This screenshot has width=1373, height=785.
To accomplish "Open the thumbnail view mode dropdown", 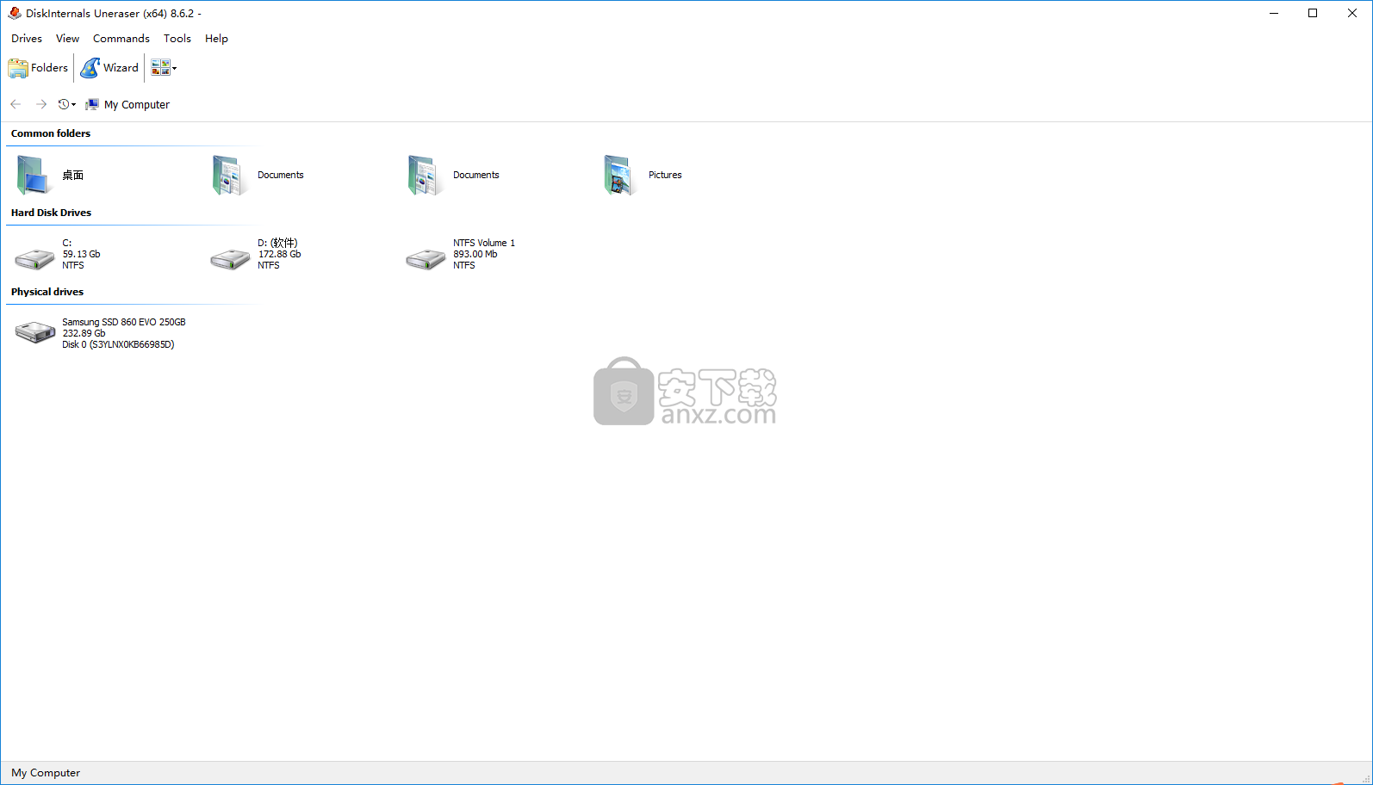I will (x=164, y=68).
